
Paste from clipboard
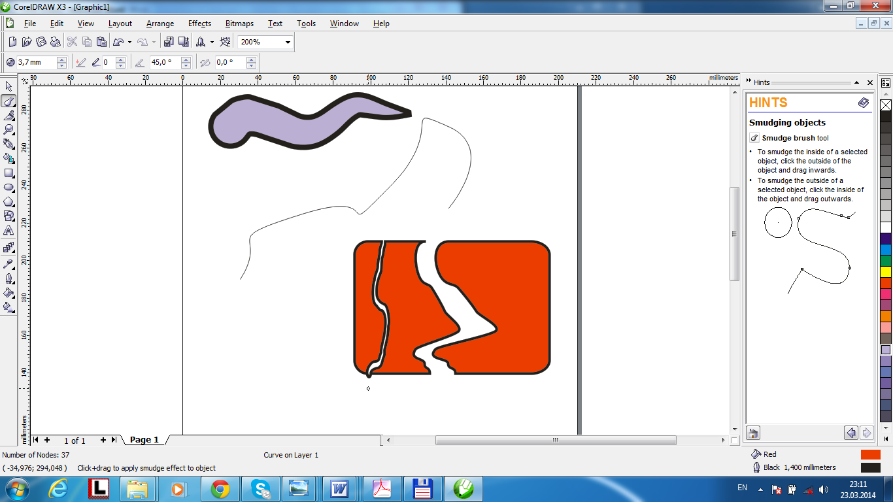101,42
